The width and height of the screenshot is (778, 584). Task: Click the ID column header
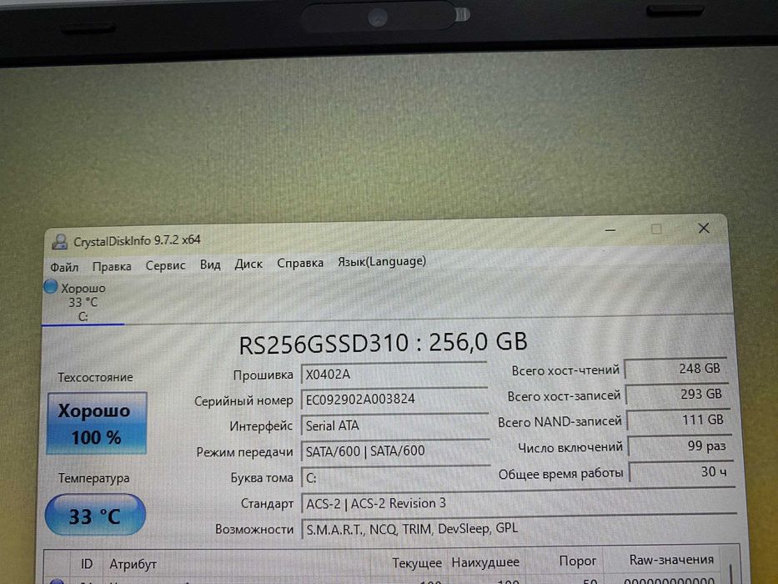click(87, 564)
